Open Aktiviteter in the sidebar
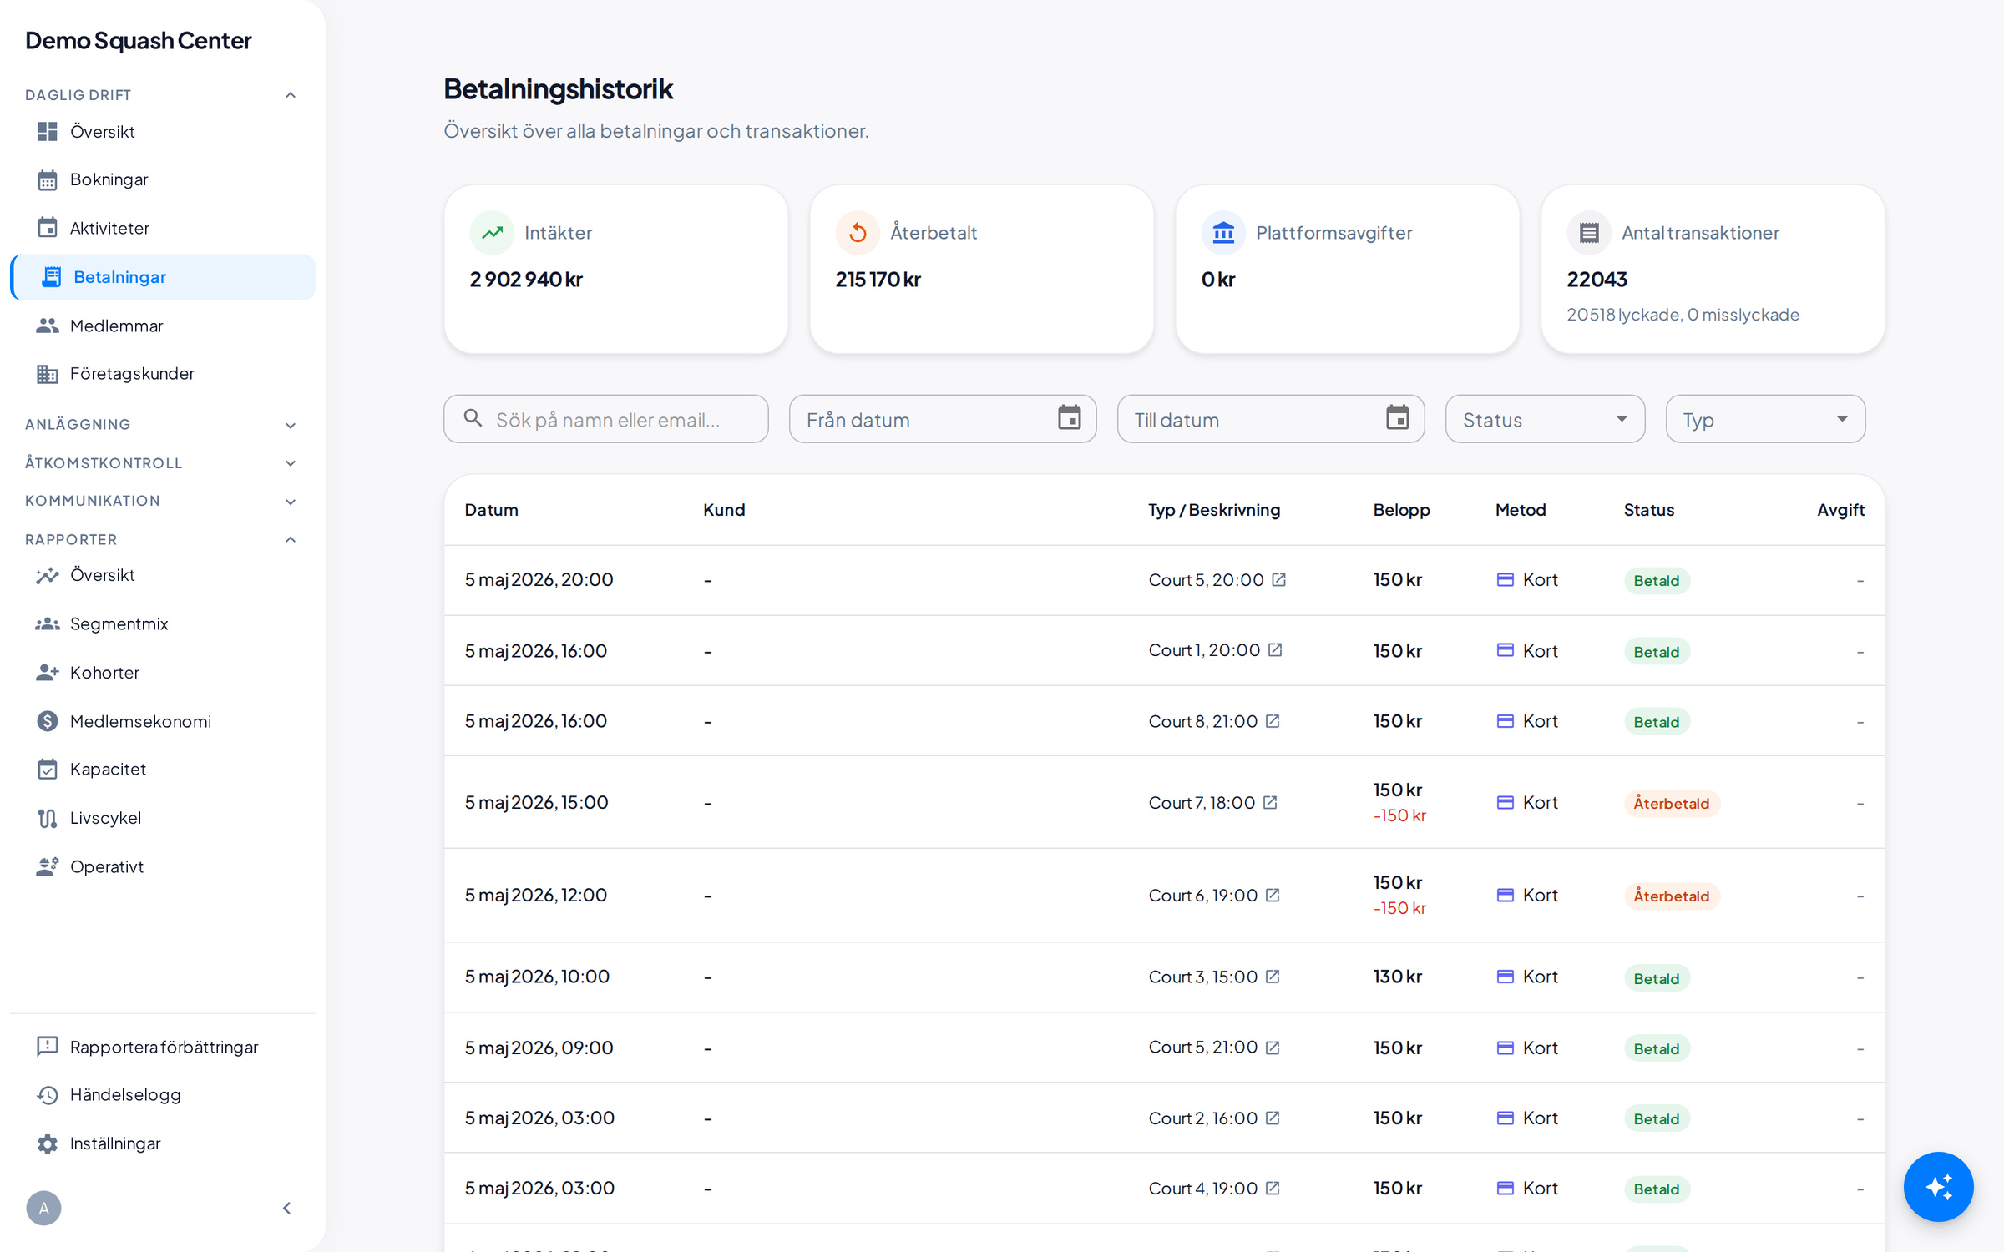This screenshot has height=1252, width=2004. 163,228
